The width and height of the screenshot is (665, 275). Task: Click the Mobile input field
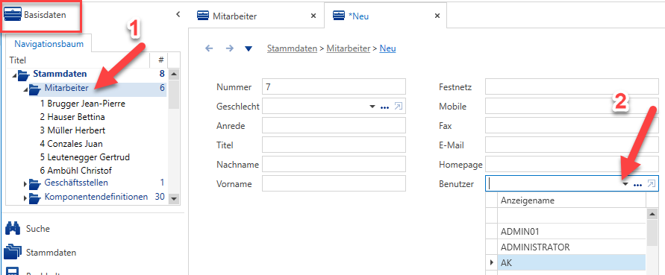(572, 107)
